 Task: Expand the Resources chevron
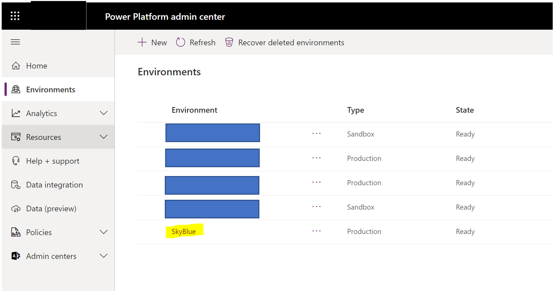point(104,137)
